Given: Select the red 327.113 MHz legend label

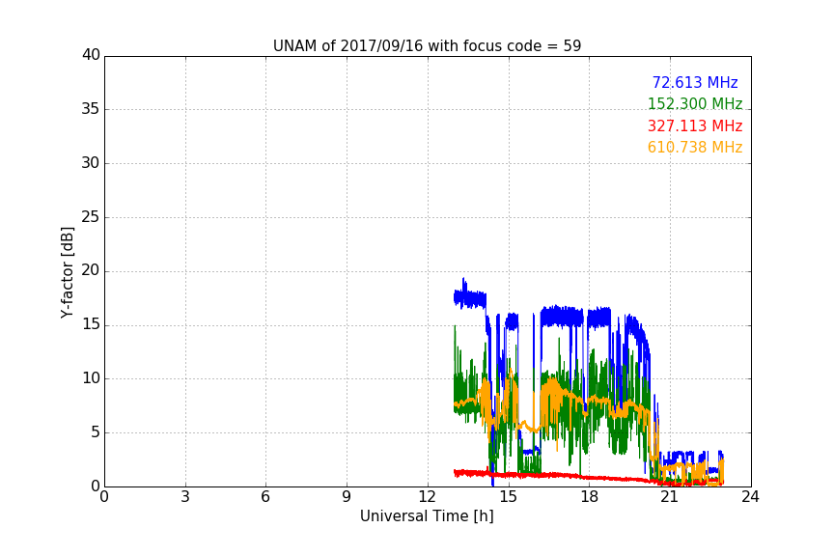Looking at the screenshot, I should [x=695, y=125].
